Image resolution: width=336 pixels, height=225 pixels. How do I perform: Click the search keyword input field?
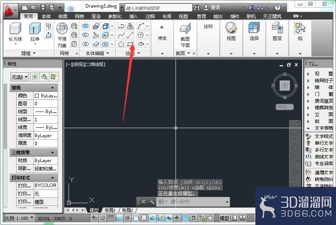pyautogui.click(x=159, y=8)
